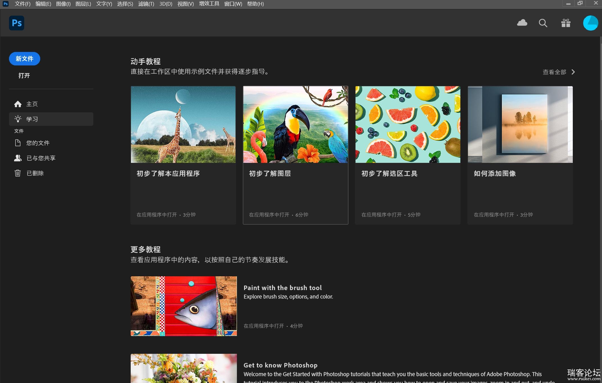Click the 初步了解本应用程序 card title

point(168,174)
